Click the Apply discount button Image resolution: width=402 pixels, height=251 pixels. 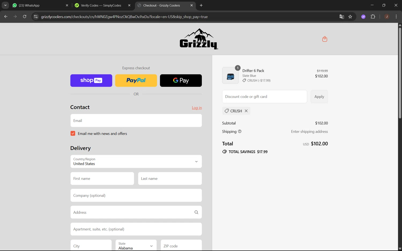tap(319, 97)
